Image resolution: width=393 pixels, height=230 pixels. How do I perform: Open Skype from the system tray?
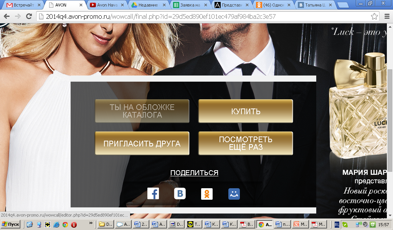pyautogui.click(x=345, y=225)
